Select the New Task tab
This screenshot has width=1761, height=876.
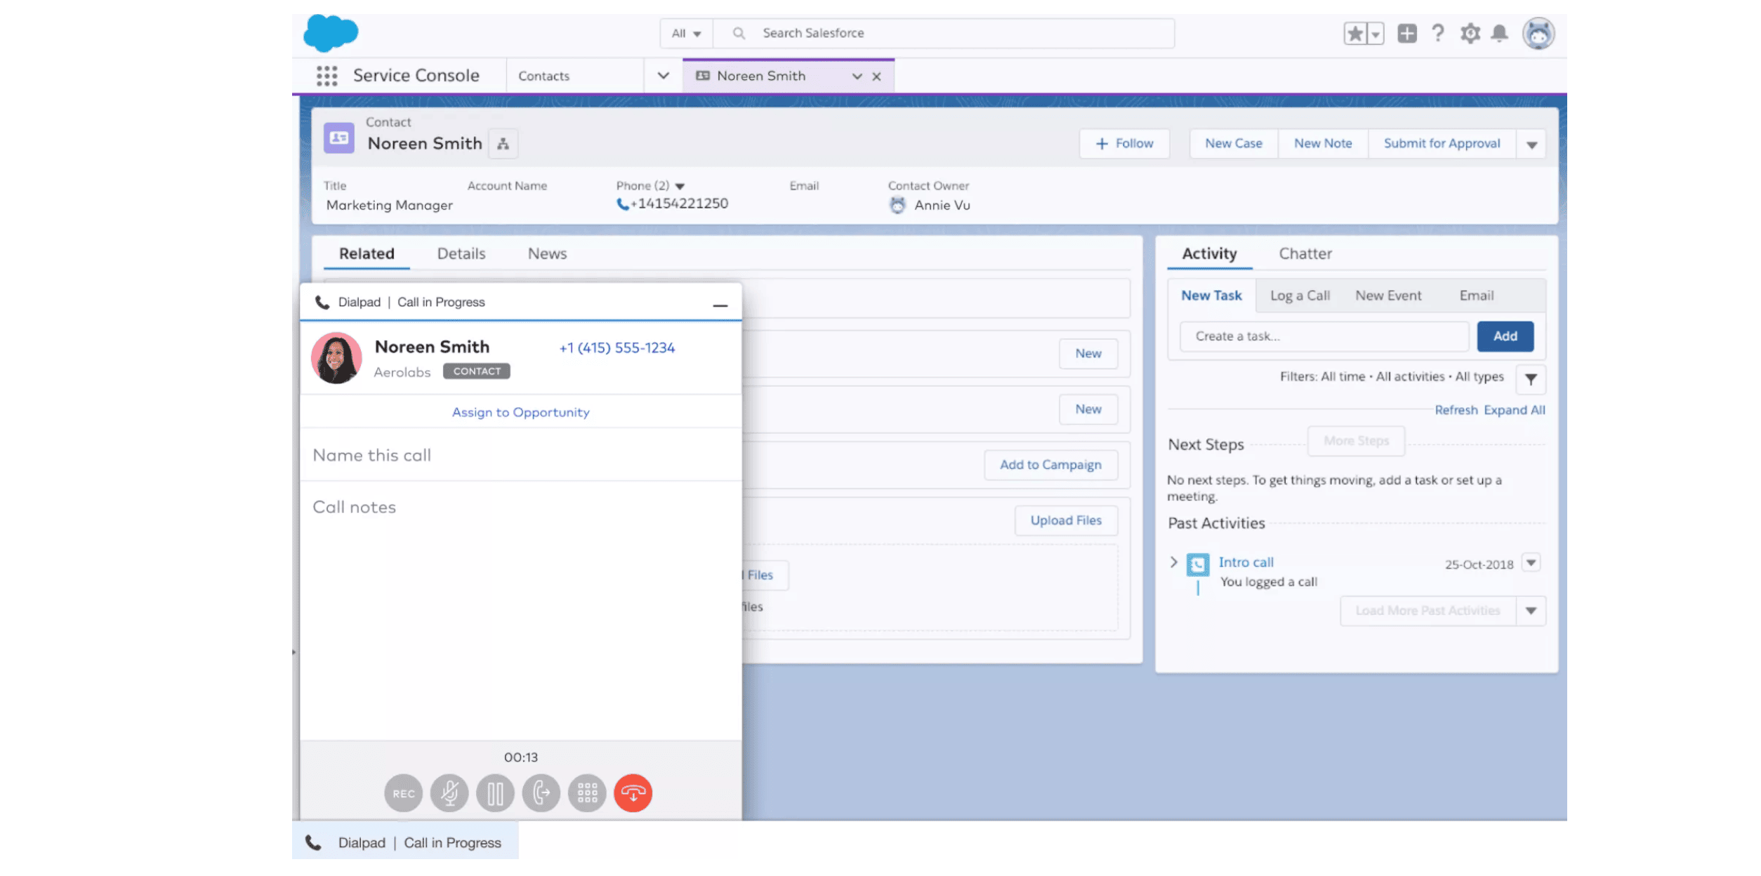(1211, 296)
